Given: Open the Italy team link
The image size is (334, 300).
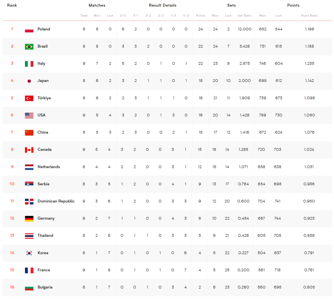Looking at the screenshot, I should [41, 63].
